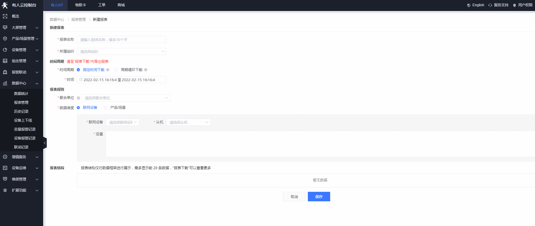Click the clock icon in 时间 field
Screen dimensions: 535x226
(x=81, y=80)
